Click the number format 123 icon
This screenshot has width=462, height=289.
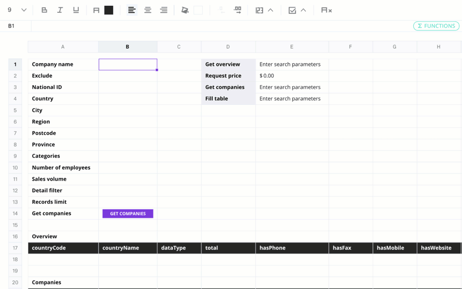click(x=259, y=10)
